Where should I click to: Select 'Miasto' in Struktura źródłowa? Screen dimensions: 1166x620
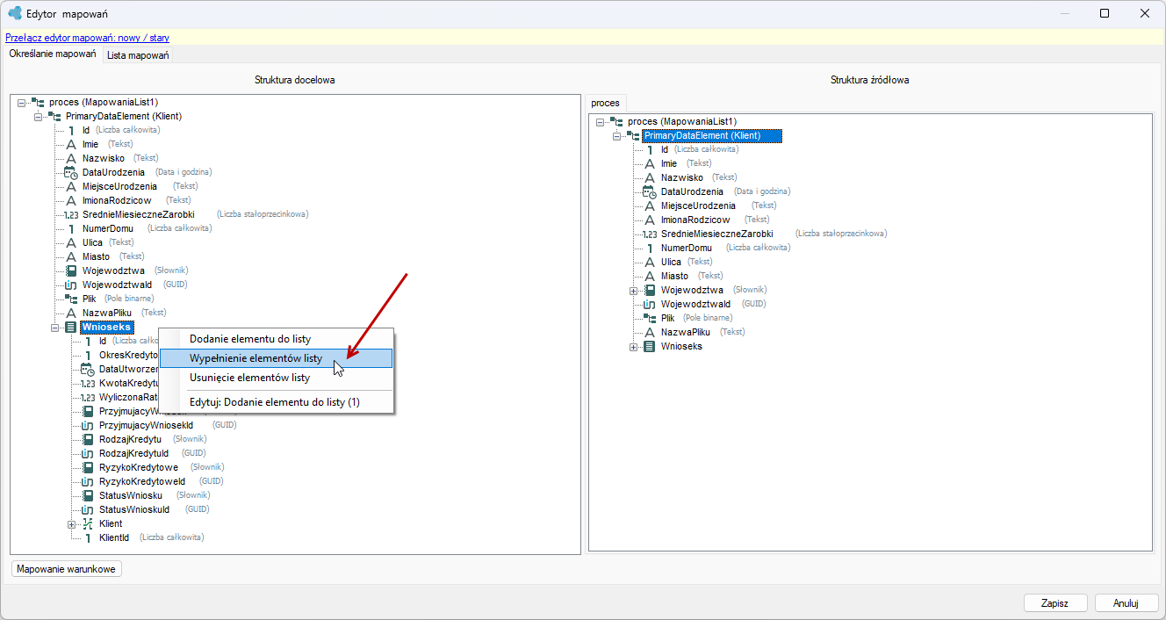coord(675,276)
